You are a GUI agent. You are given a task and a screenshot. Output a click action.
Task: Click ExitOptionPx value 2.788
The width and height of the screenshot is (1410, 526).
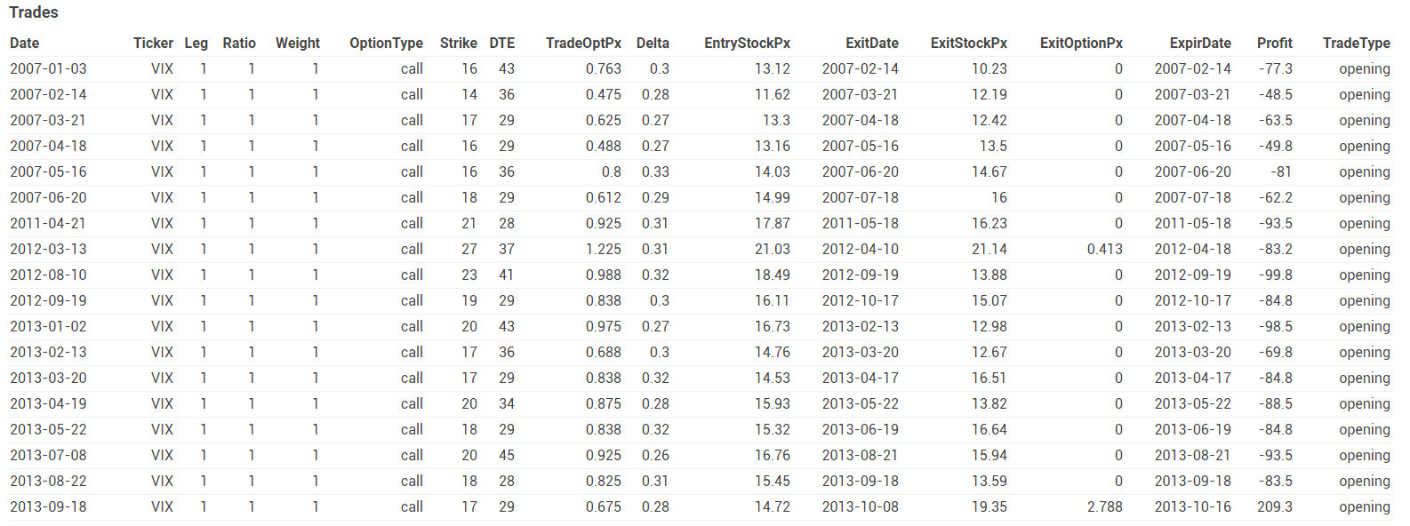[1105, 506]
